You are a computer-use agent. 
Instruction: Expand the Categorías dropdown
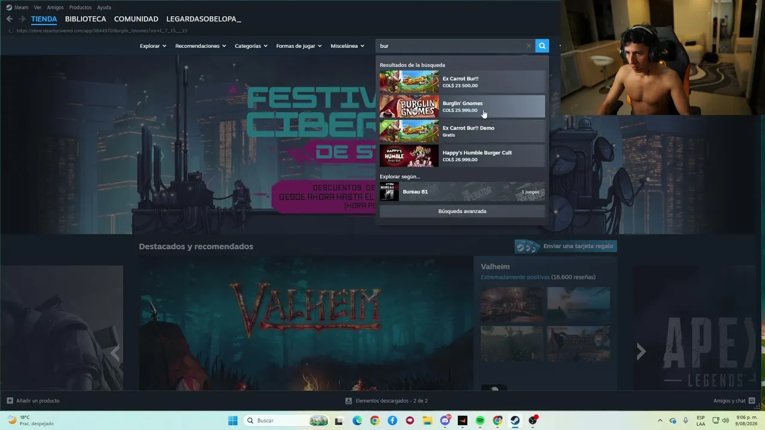point(251,46)
